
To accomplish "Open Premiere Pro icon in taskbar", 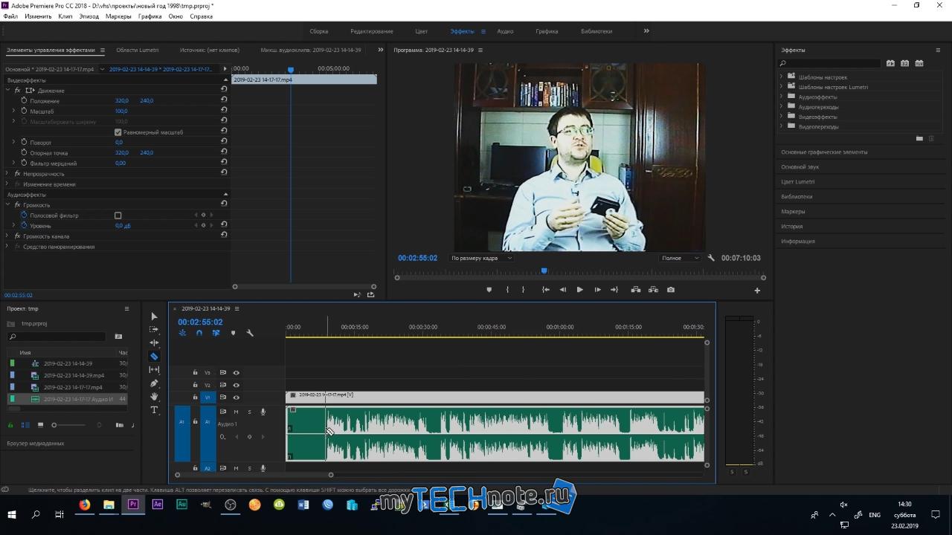I will tap(133, 505).
